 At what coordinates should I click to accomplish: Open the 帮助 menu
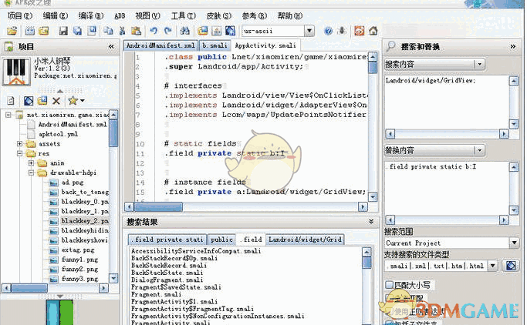pos(289,15)
